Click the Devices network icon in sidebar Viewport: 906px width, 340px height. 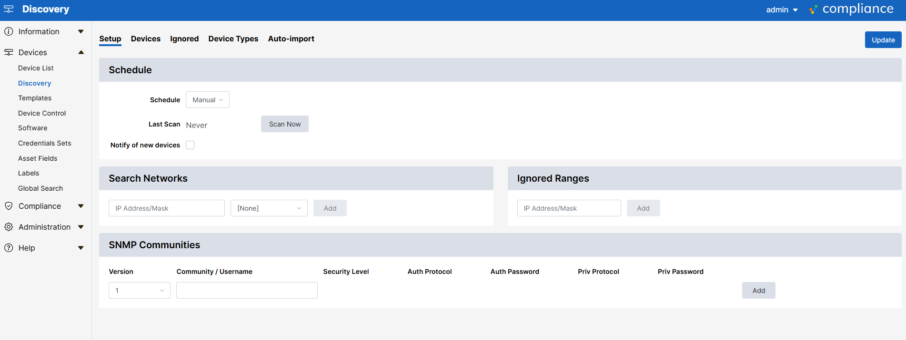9,52
